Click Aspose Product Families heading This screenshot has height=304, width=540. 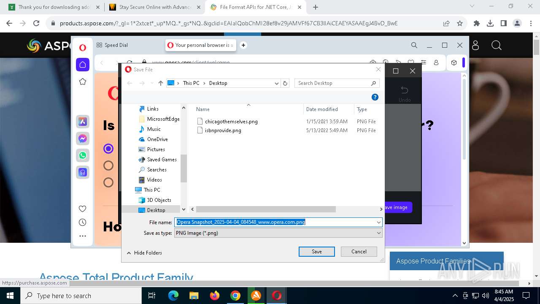(x=433, y=261)
